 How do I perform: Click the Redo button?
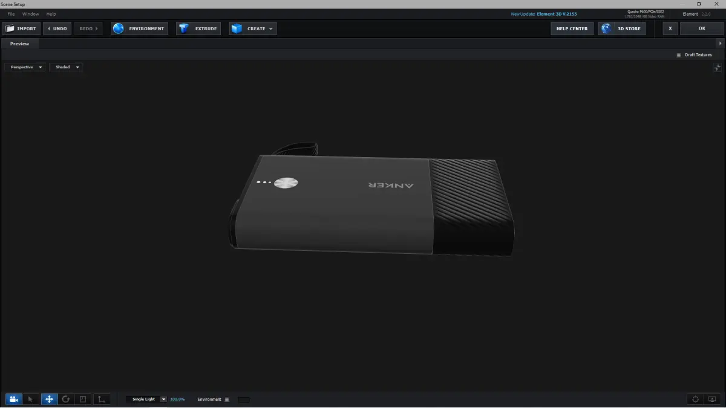click(88, 28)
